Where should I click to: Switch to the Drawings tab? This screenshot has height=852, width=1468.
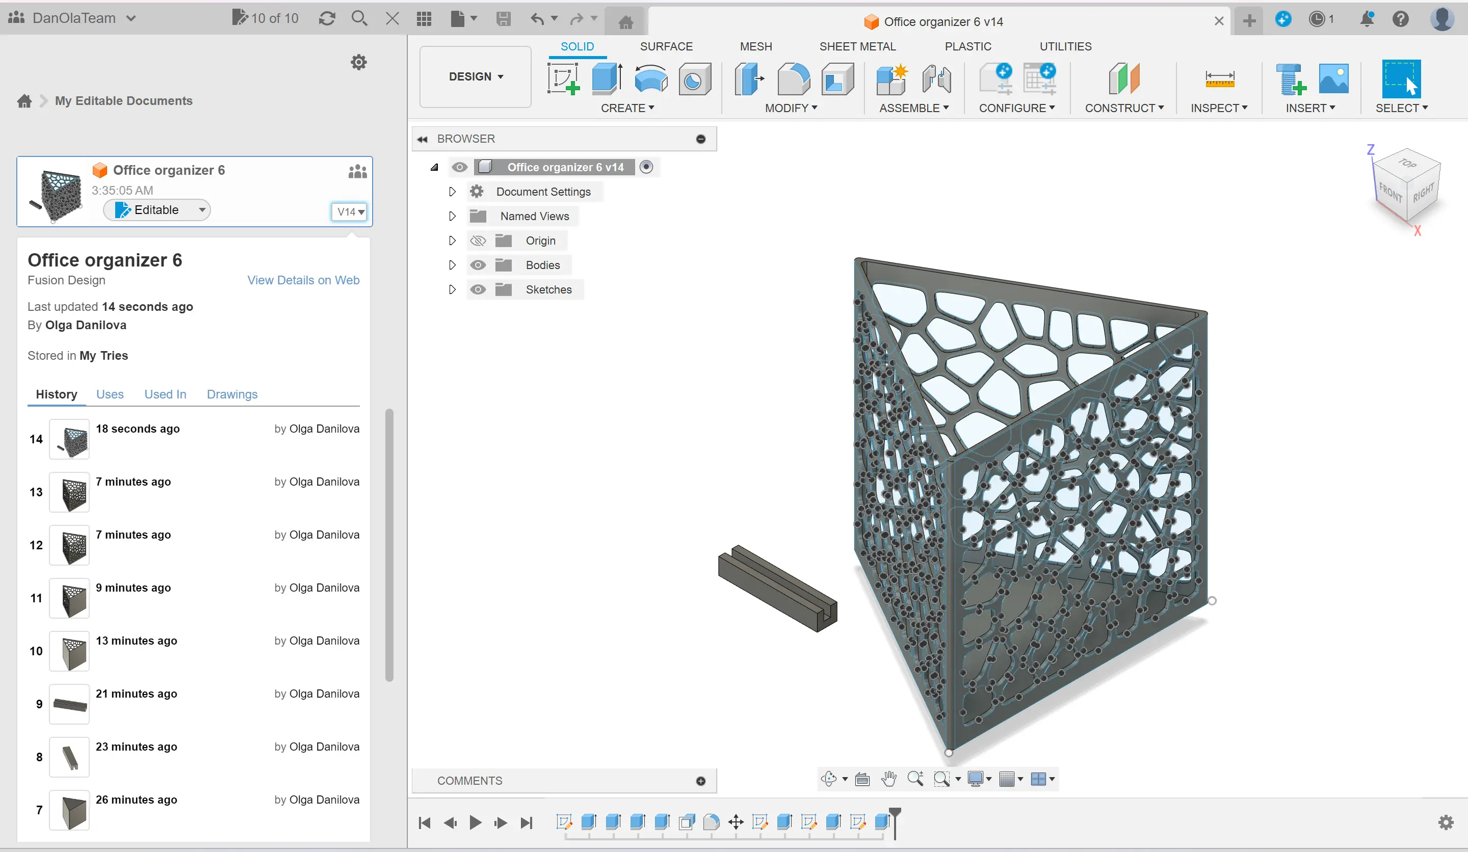(x=232, y=394)
